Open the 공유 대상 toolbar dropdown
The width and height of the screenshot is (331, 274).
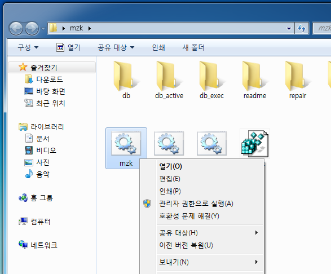[116, 47]
